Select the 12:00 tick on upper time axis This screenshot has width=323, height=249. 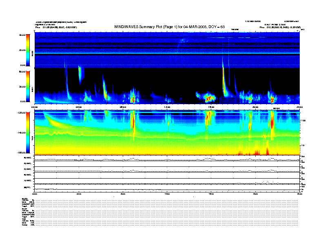pos(167,107)
